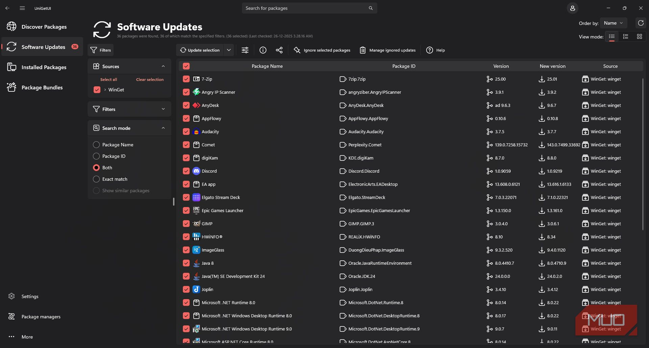Image resolution: width=649 pixels, height=348 pixels.
Task: Open the hamburger navigation menu
Action: point(22,8)
